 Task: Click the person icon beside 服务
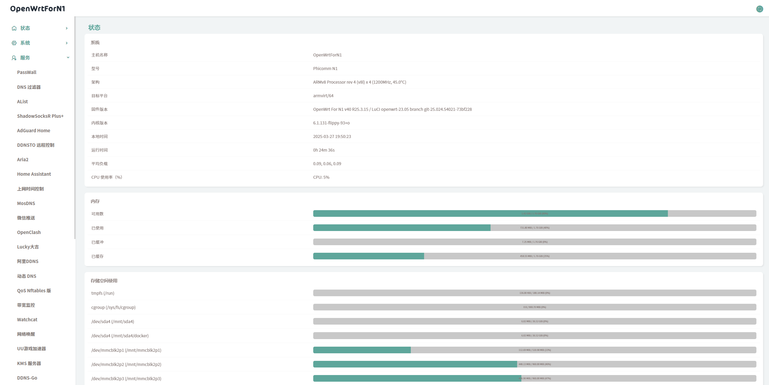point(14,58)
